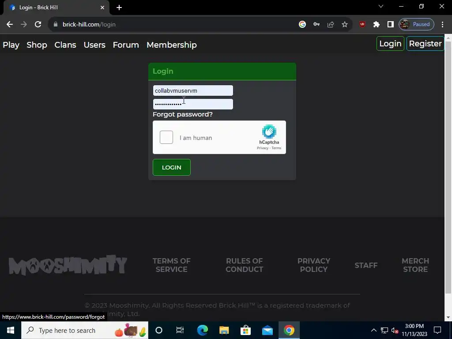Image resolution: width=452 pixels, height=339 pixels.
Task: Open network status tray icon
Action: [x=384, y=330]
